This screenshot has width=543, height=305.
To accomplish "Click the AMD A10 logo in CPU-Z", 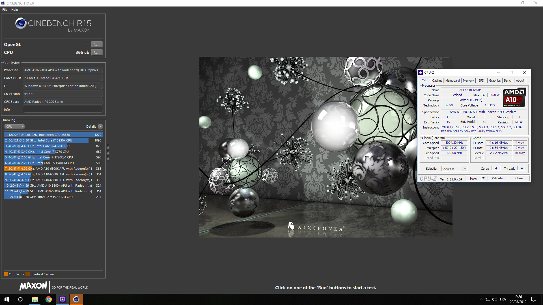I will 514,97.
